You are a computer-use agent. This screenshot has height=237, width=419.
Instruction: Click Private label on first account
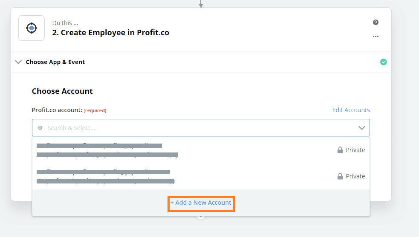(355, 150)
